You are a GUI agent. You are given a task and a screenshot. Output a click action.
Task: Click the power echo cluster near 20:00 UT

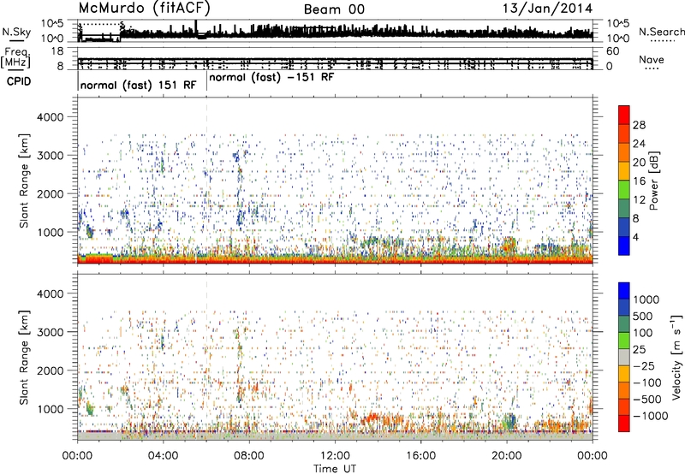tap(509, 245)
